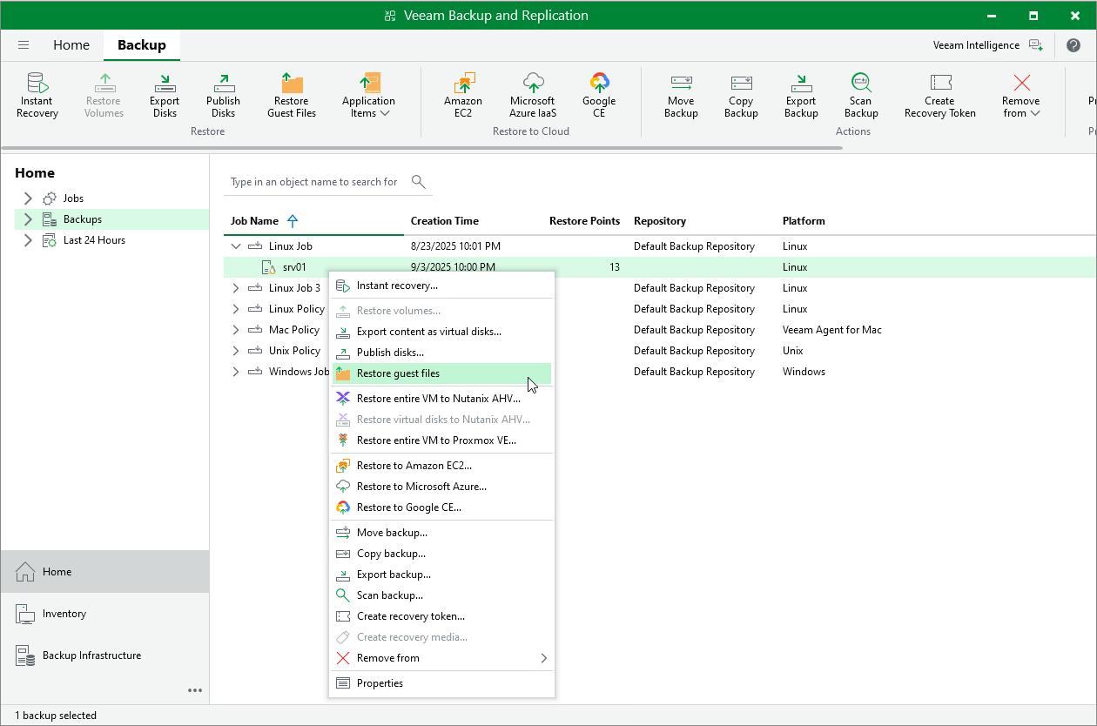Open the Backup Infrastructure view
This screenshot has width=1097, height=726.
104,655
